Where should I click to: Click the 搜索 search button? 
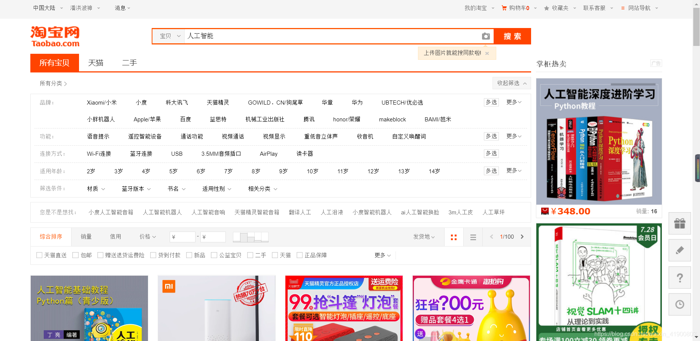point(512,36)
